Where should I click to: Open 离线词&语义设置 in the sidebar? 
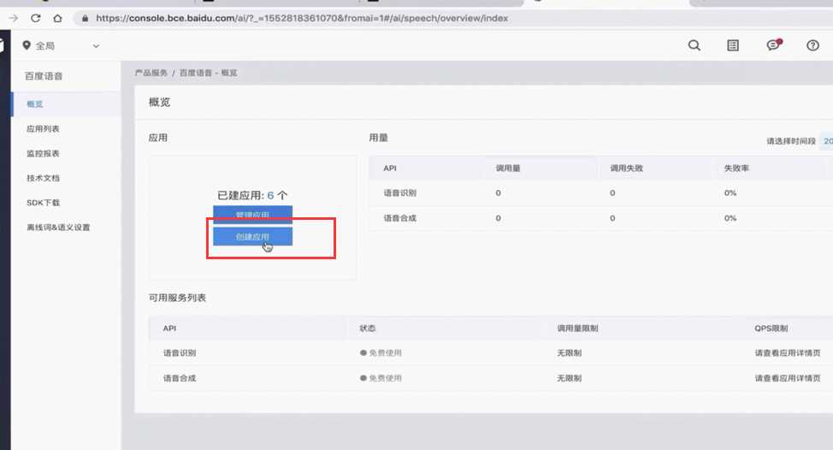[x=58, y=228]
